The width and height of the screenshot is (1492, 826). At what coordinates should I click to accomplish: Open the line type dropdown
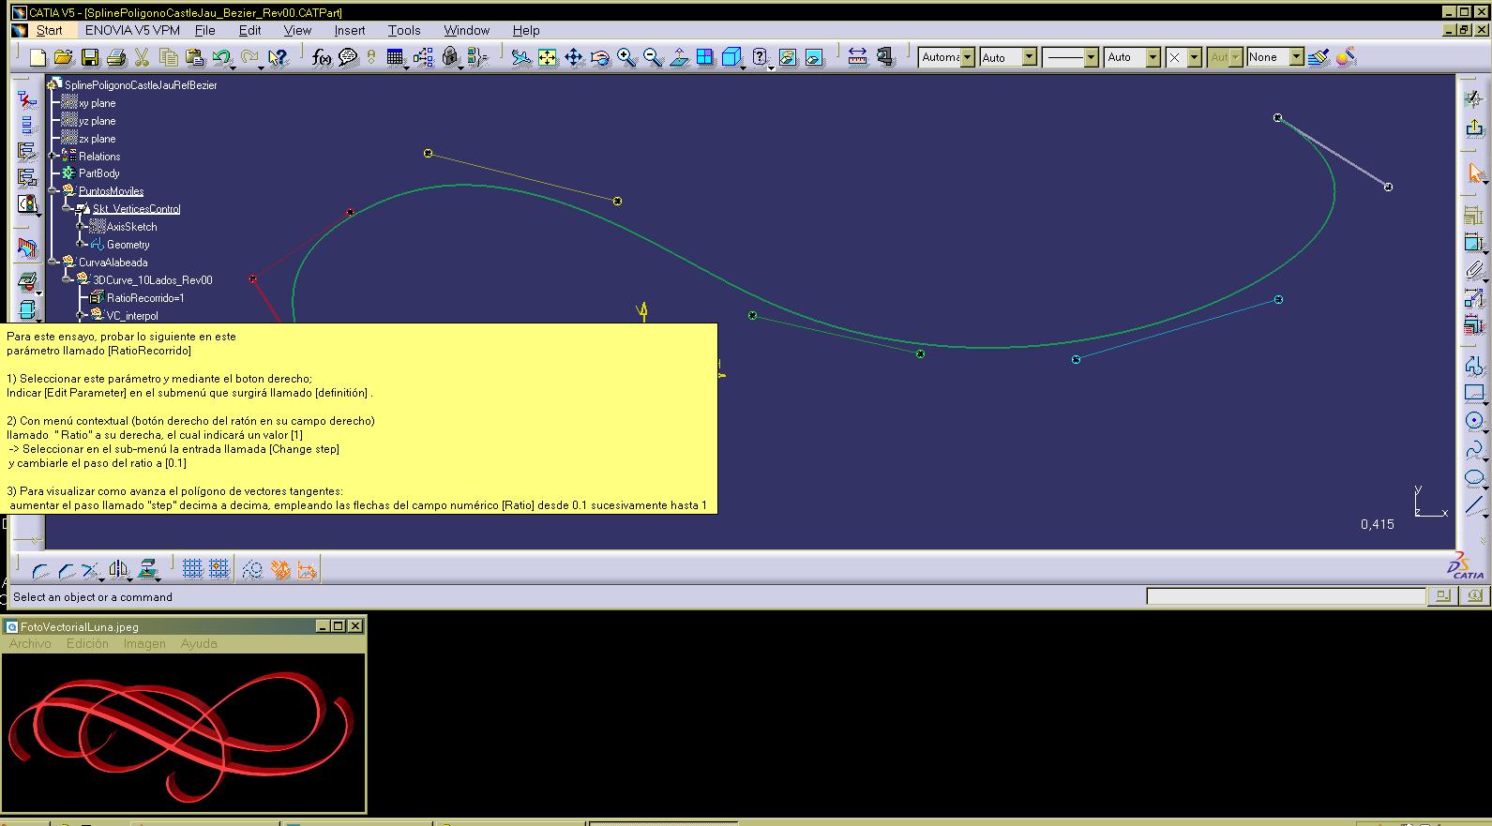point(1091,58)
